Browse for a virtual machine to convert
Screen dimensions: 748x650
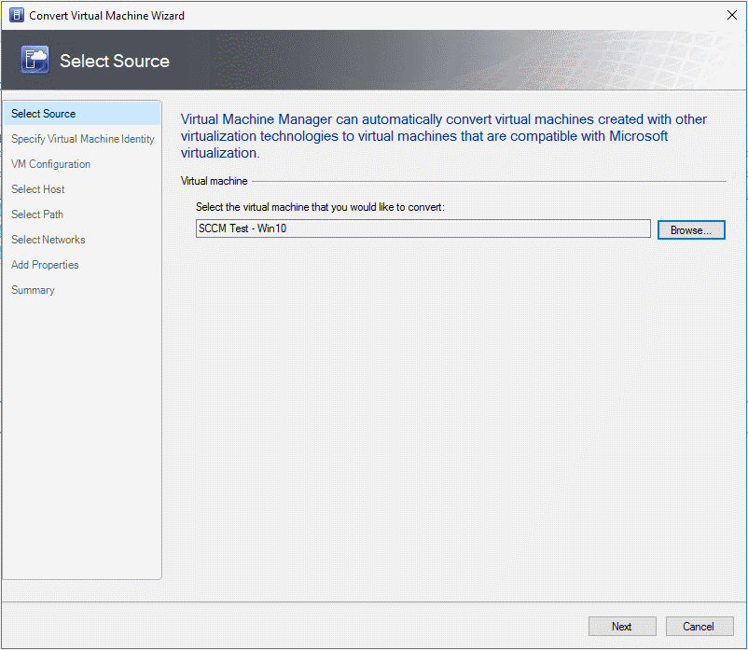[691, 229]
